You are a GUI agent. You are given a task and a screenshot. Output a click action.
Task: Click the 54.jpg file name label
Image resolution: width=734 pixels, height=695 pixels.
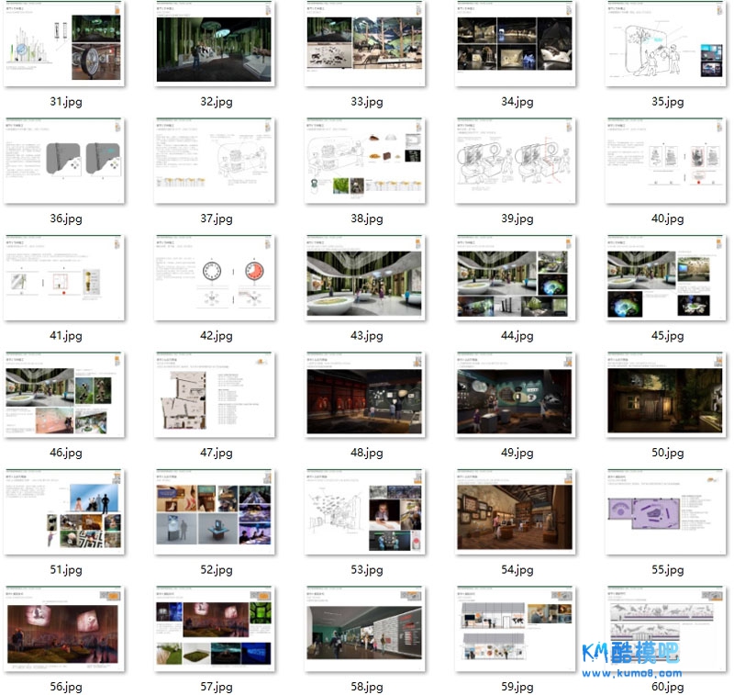click(x=514, y=570)
